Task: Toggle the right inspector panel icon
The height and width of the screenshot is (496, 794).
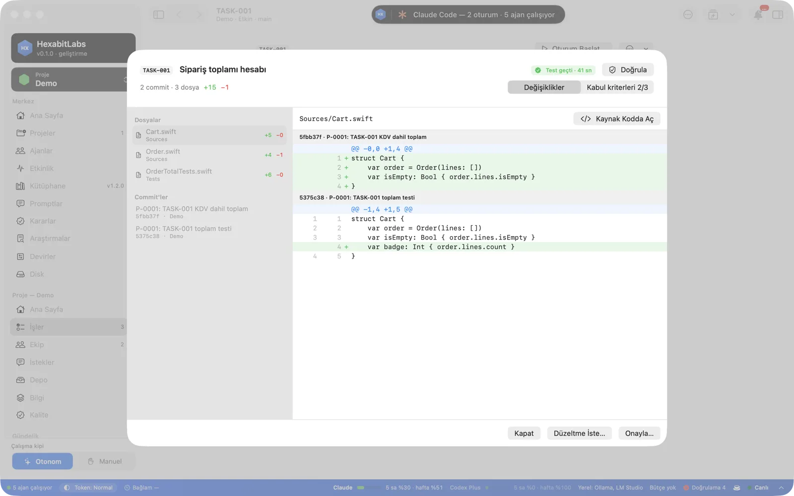Action: 778,15
